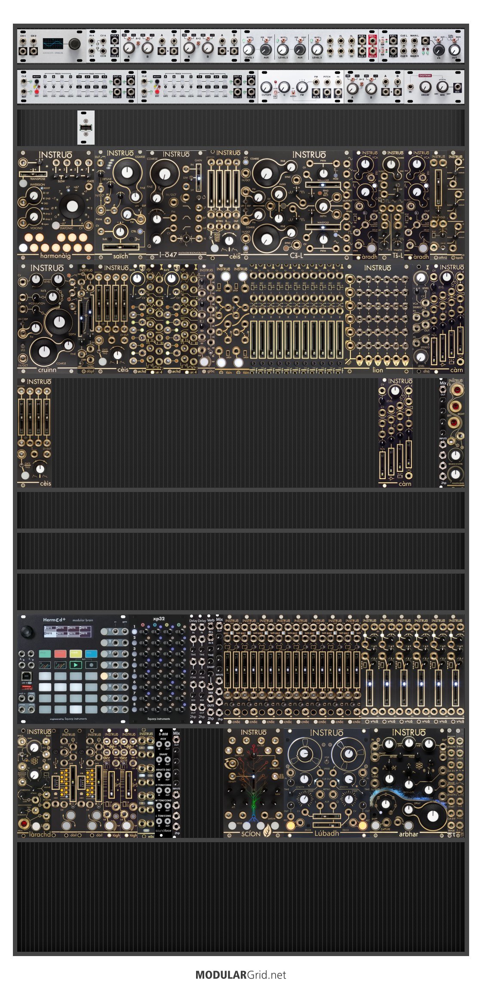Click the DIGITANK dry/wet MIX knob
This screenshot has width=482, height=984.
tap(443, 86)
